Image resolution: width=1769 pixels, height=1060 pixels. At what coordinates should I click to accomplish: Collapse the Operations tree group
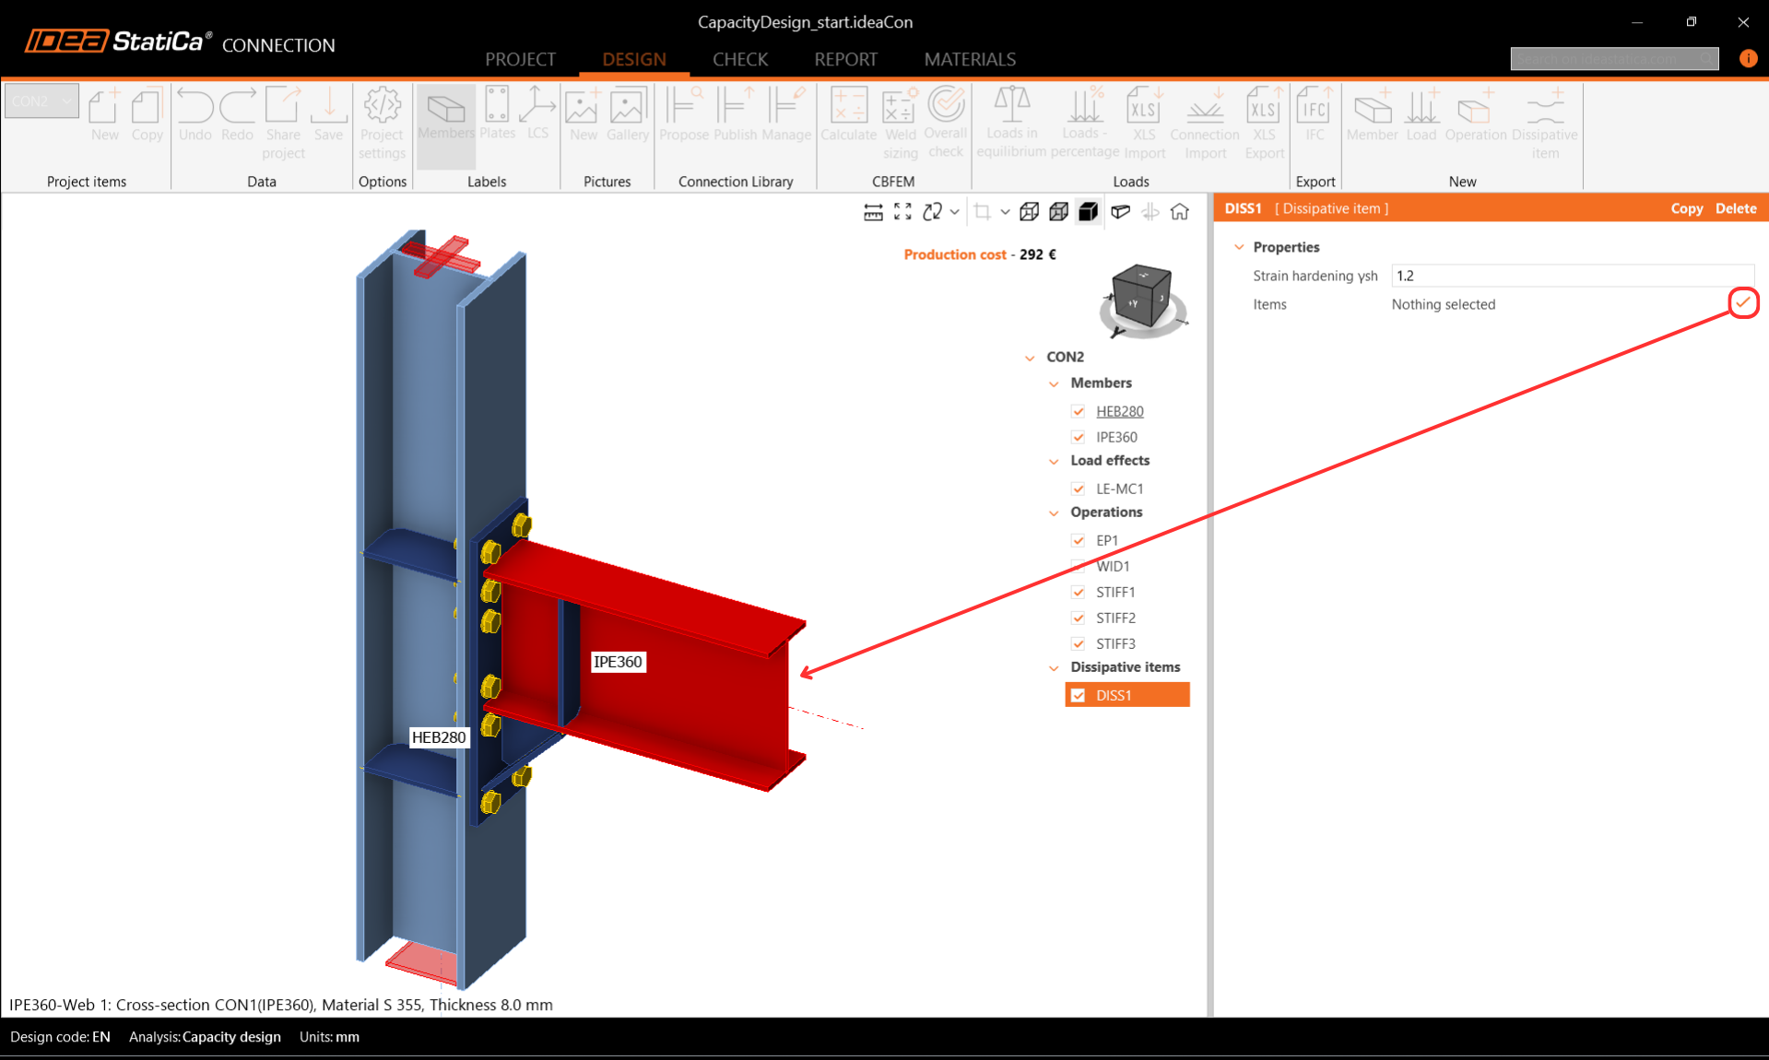coord(1054,512)
